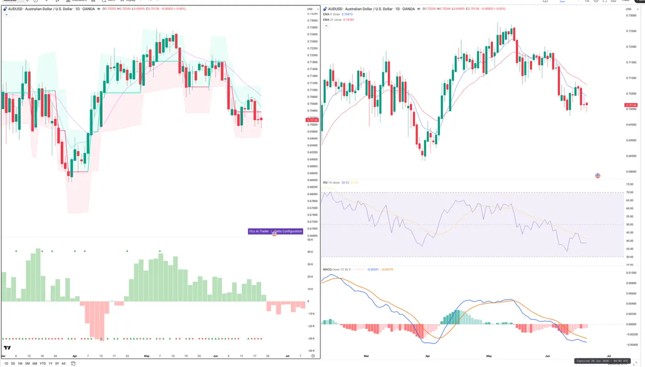Select the 3M time range

[27, 363]
